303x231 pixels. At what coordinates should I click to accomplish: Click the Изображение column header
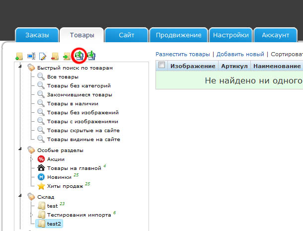[193, 66]
